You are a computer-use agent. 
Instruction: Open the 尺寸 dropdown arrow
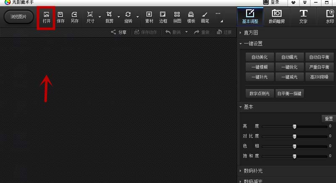pos(100,17)
